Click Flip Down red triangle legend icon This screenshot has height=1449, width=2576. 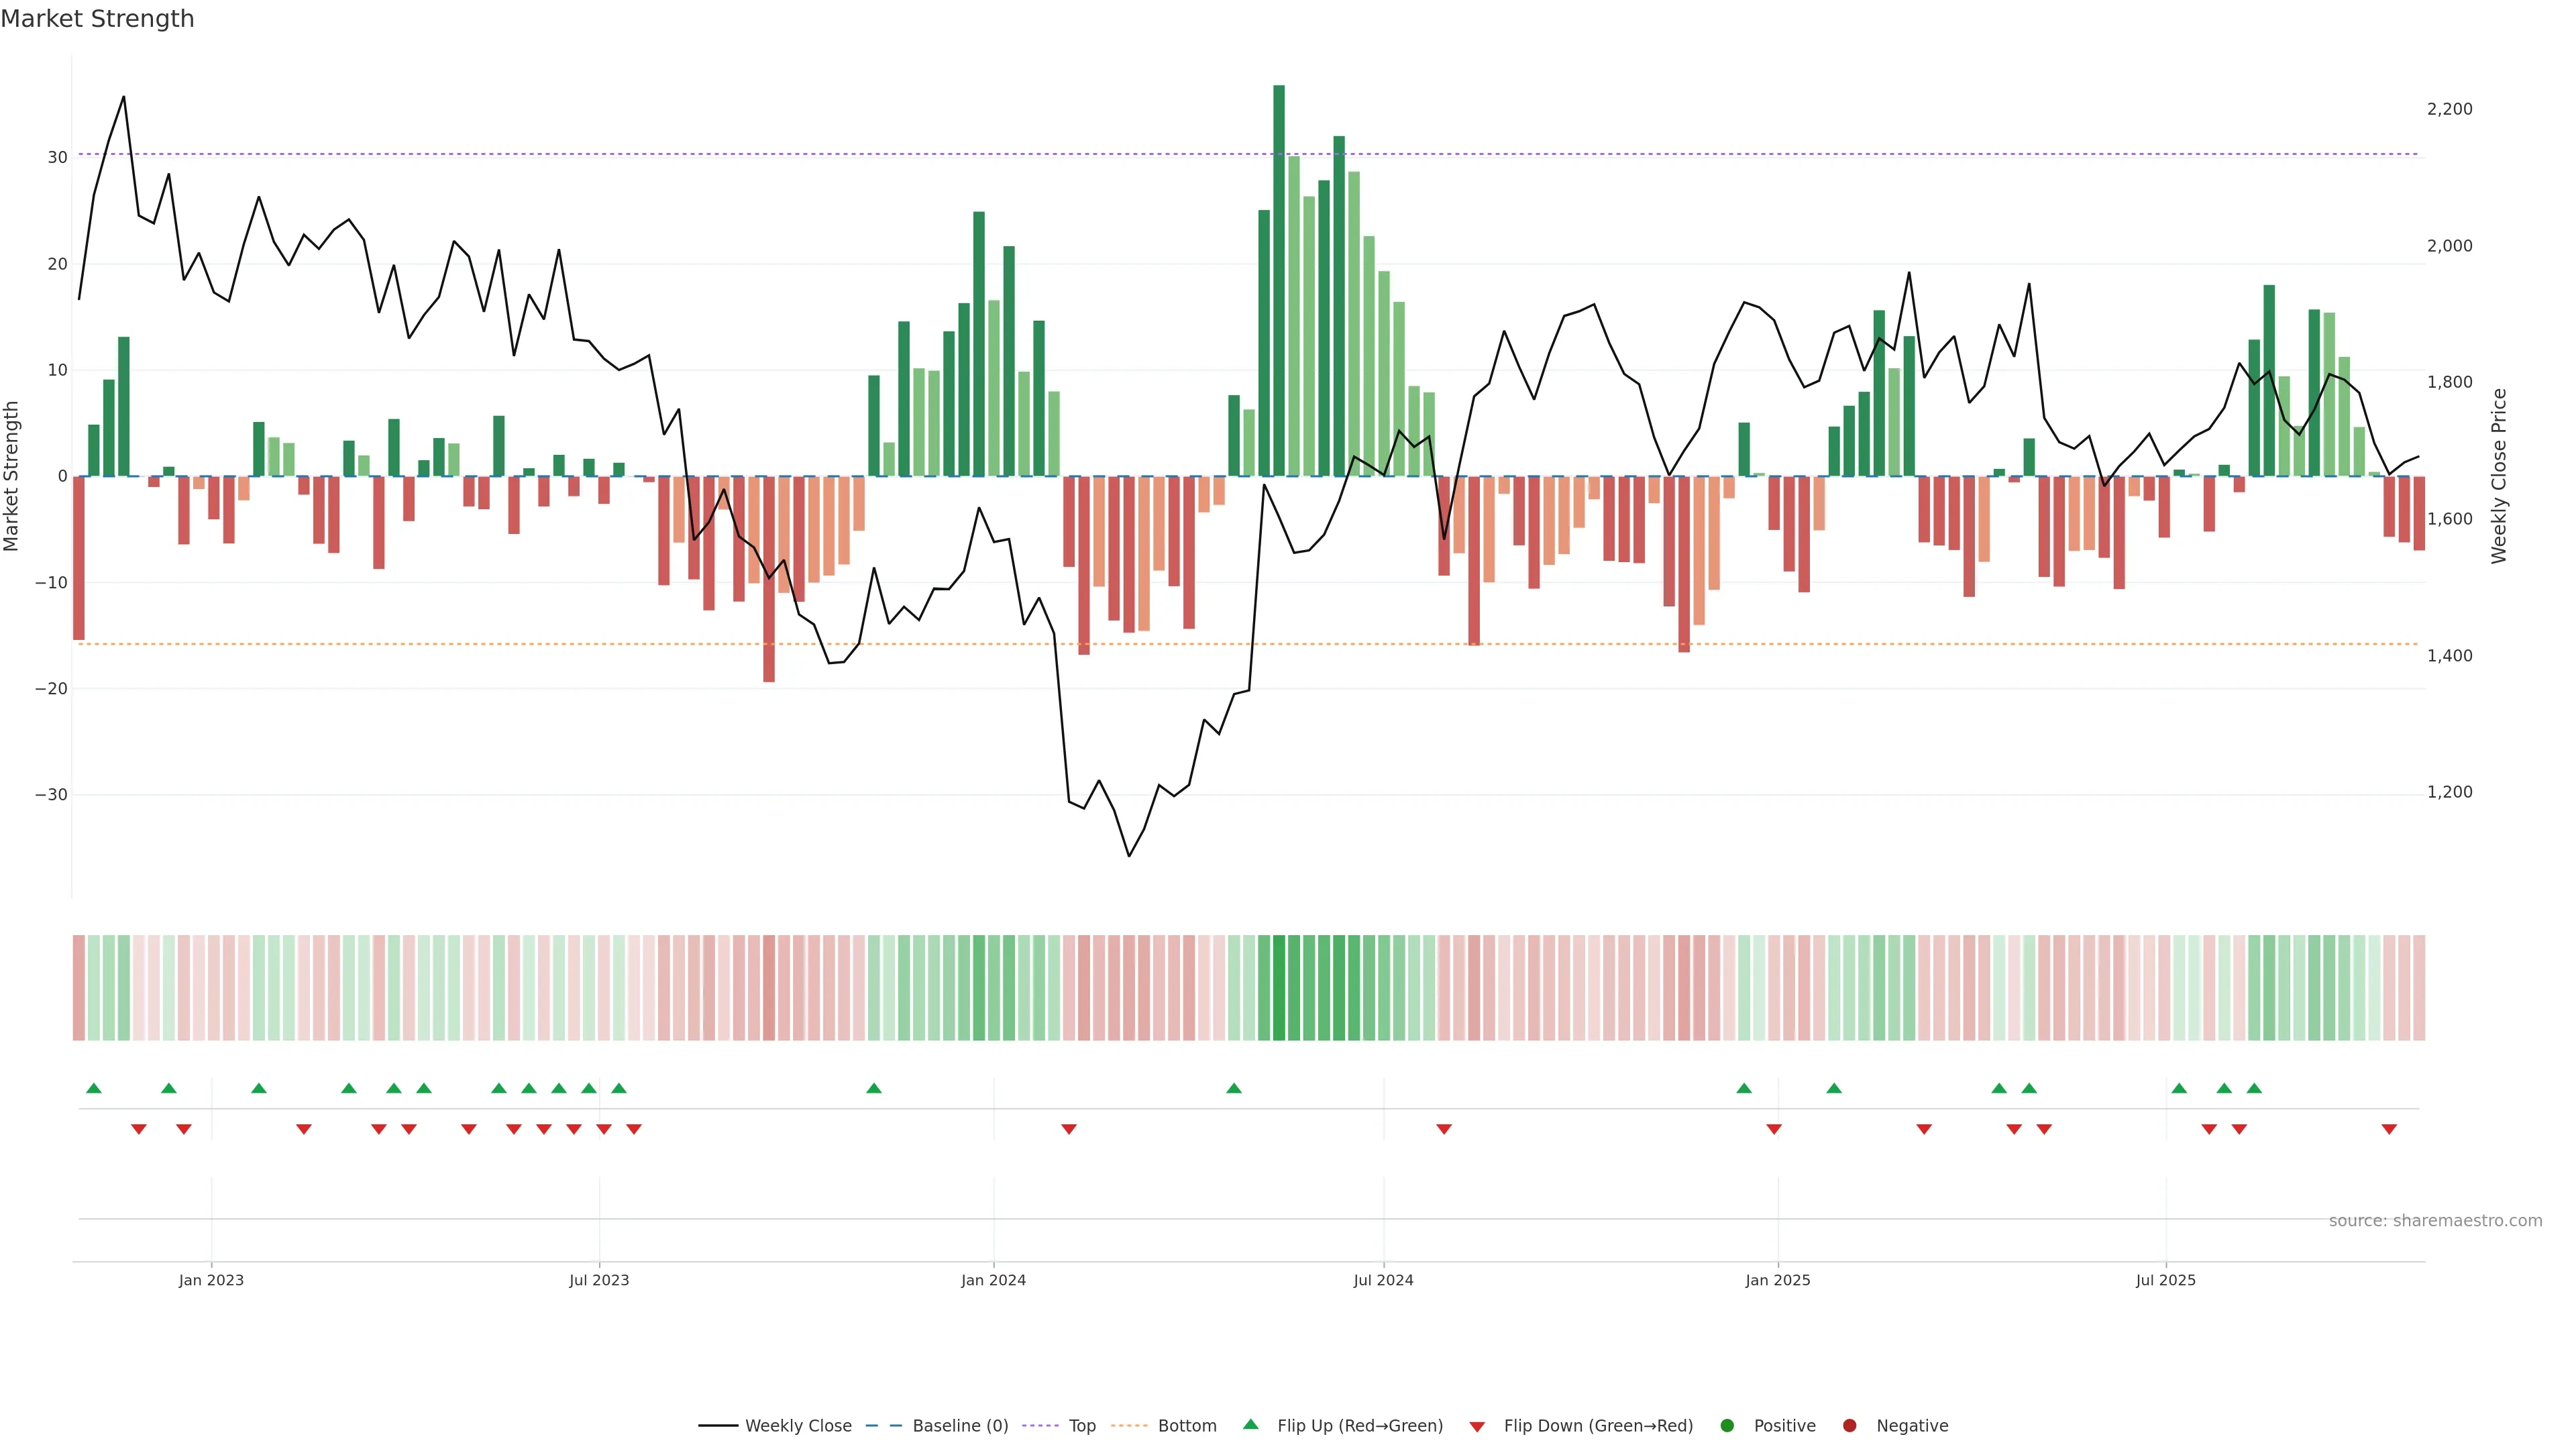click(1477, 1427)
